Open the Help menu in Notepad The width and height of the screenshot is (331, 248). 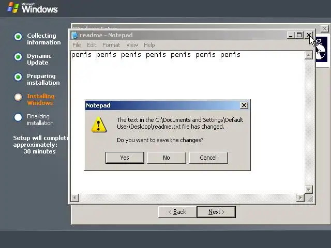[149, 45]
